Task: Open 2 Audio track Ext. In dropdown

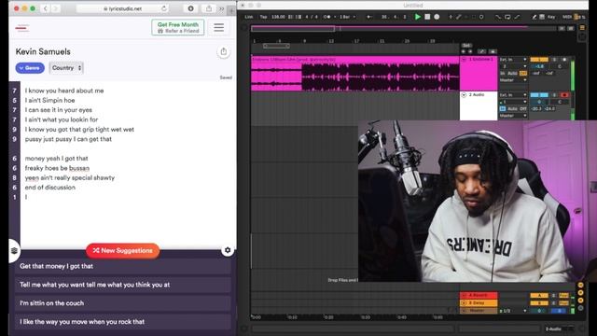Action: pos(513,95)
